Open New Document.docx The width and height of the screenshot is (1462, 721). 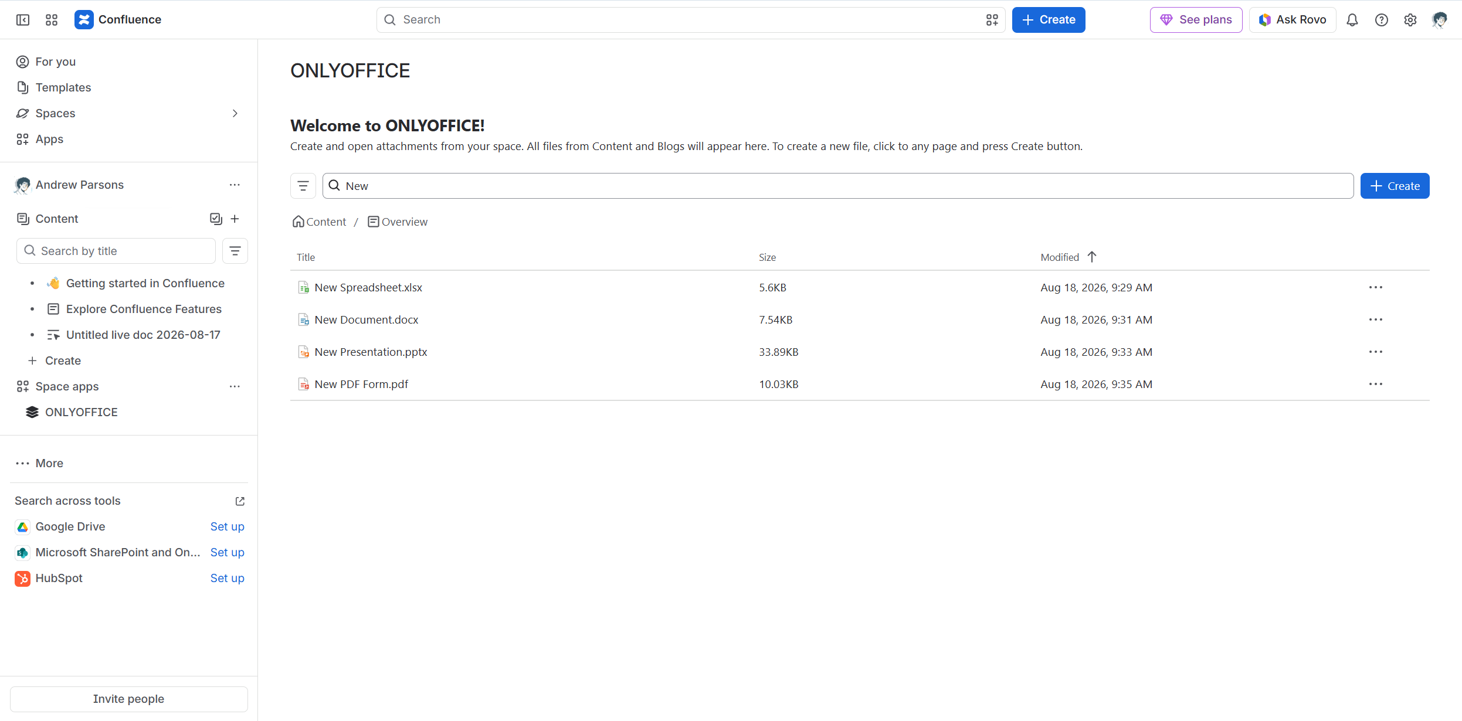pos(367,319)
